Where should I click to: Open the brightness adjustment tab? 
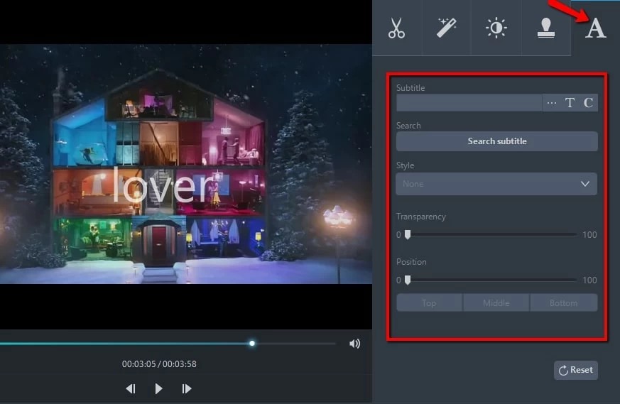(x=496, y=28)
